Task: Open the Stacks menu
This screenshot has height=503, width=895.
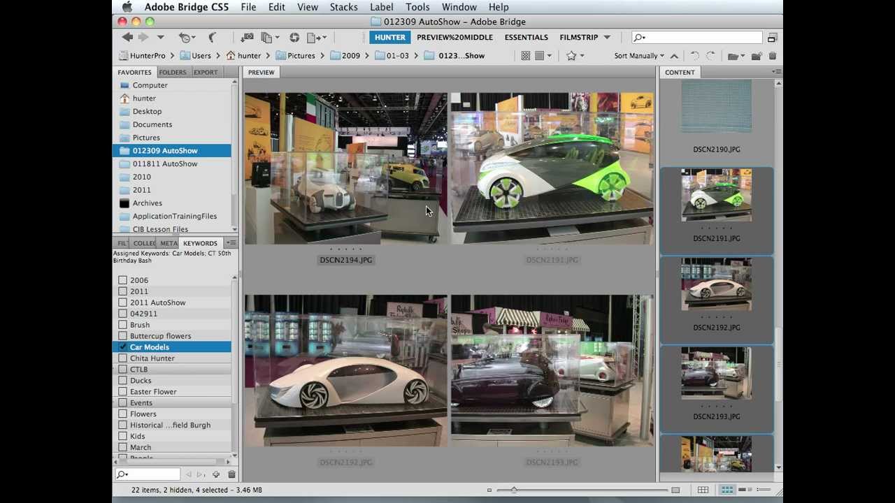Action: point(343,7)
